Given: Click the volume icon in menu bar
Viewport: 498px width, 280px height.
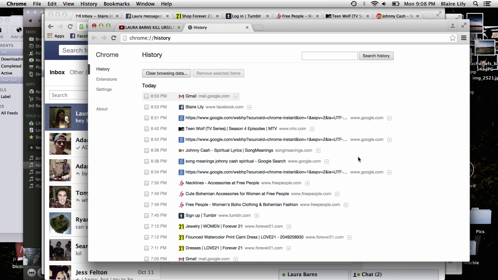Looking at the screenshot, I should coord(384,4).
